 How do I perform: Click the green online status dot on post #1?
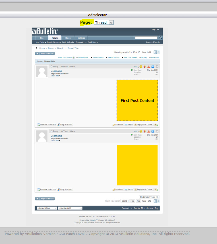[132, 70]
